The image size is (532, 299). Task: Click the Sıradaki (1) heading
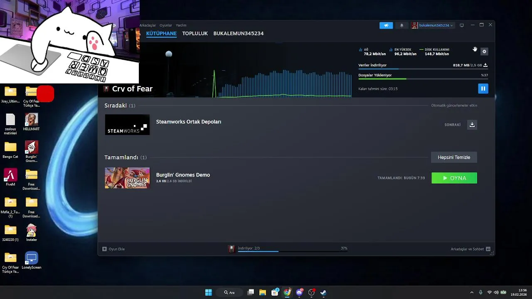[120, 105]
